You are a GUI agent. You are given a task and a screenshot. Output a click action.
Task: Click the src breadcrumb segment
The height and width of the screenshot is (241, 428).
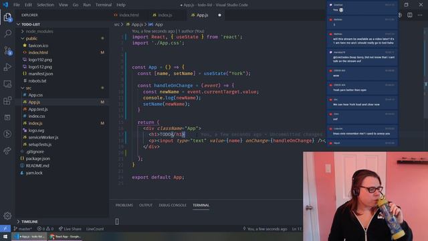tap(117, 24)
